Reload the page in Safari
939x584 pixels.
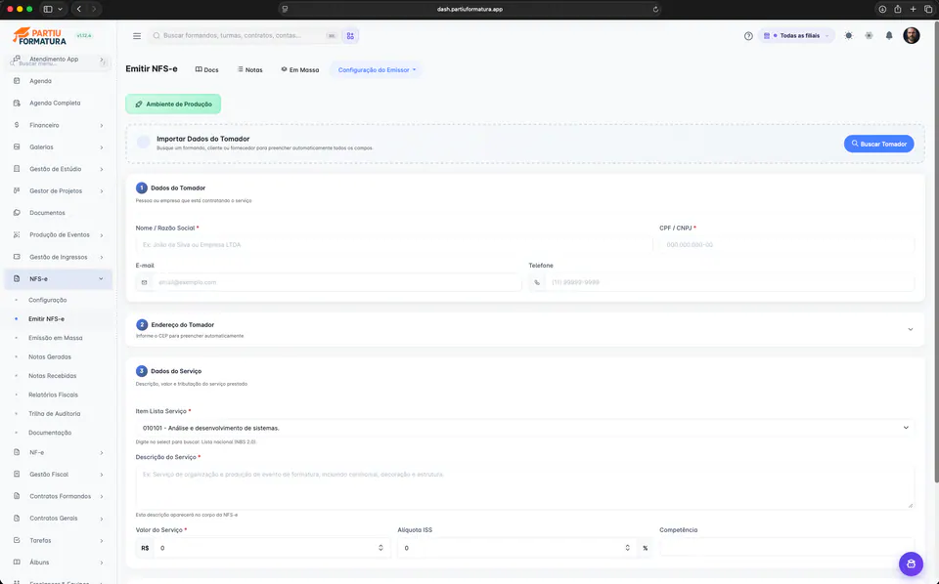[x=655, y=9]
